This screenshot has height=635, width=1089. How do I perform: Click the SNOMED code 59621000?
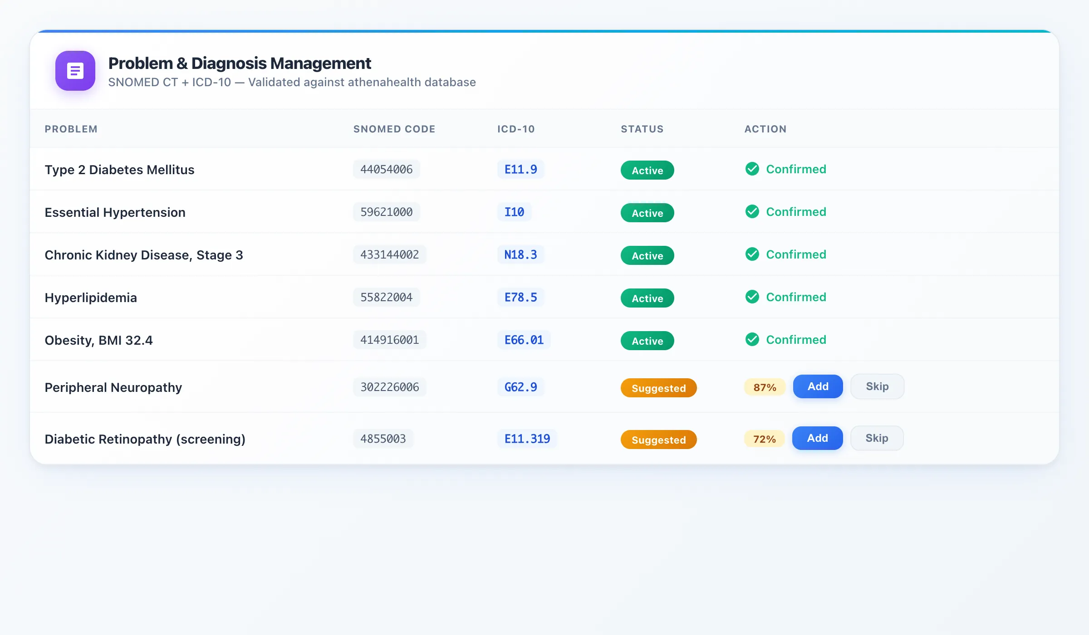pos(386,212)
